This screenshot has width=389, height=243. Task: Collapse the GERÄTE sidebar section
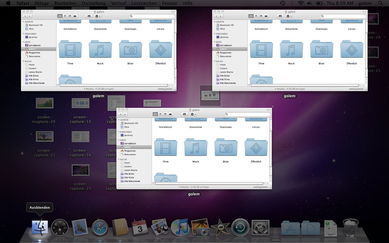point(119,119)
